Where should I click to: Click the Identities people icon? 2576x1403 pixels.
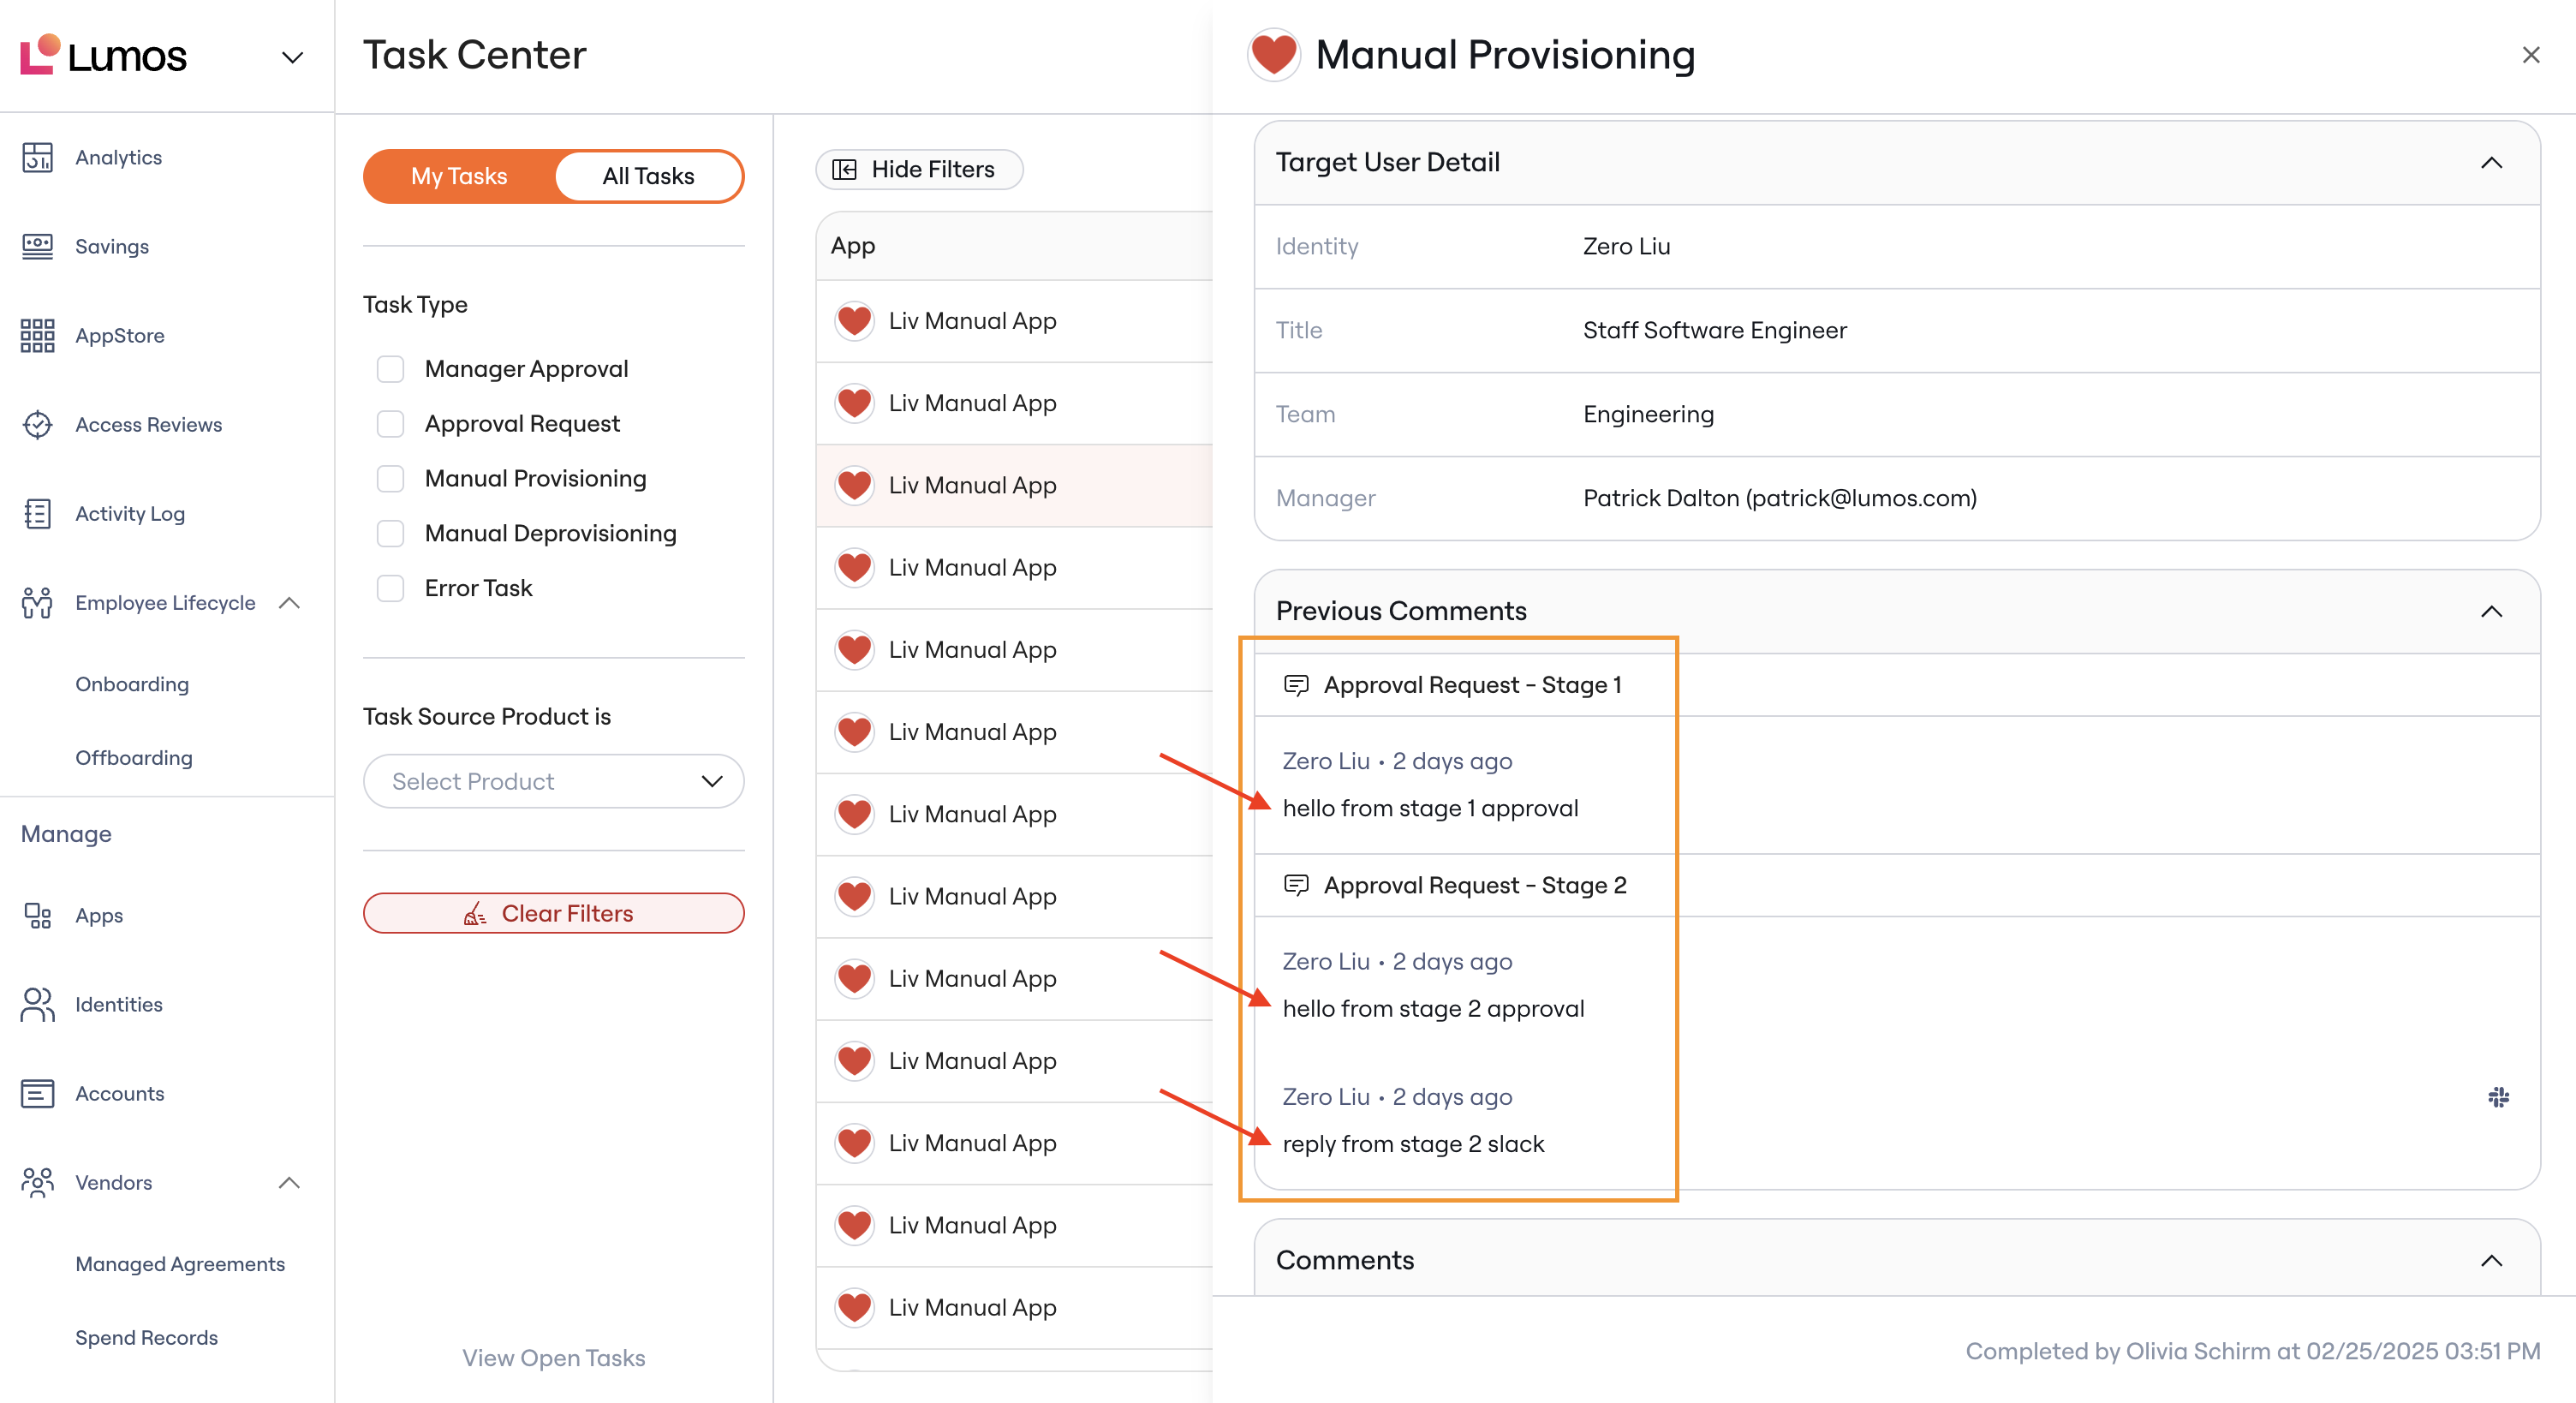point(37,1004)
